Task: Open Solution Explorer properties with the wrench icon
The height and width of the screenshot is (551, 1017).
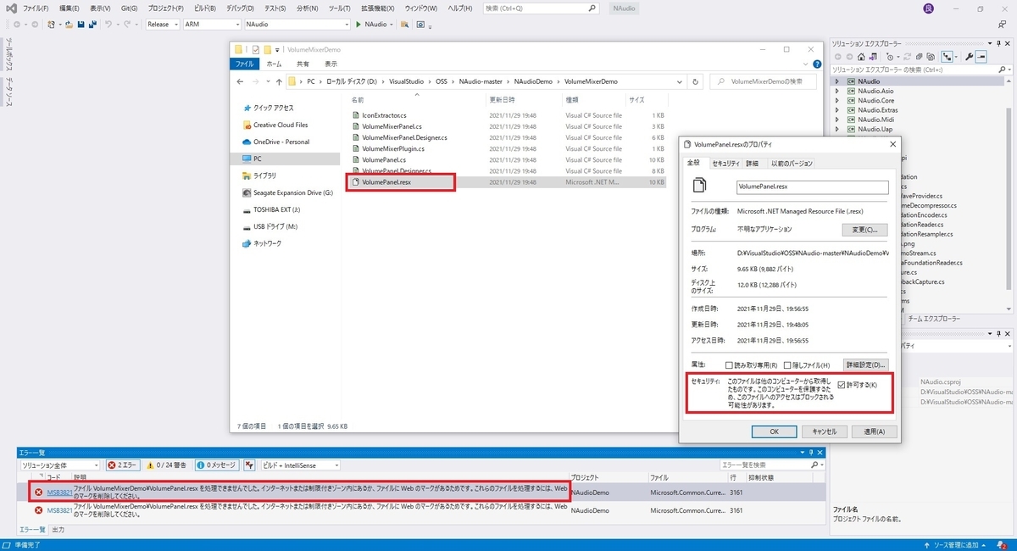Action: click(x=970, y=58)
